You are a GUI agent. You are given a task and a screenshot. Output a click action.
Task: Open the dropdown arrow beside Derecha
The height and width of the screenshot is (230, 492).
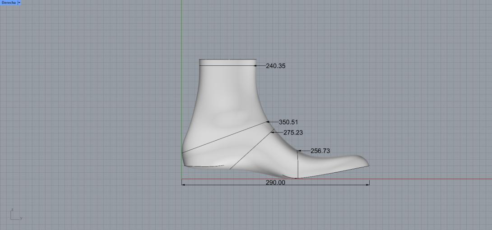[19, 3]
